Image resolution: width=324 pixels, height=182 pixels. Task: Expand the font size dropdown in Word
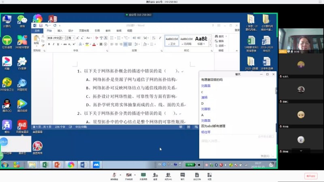pos(74,38)
